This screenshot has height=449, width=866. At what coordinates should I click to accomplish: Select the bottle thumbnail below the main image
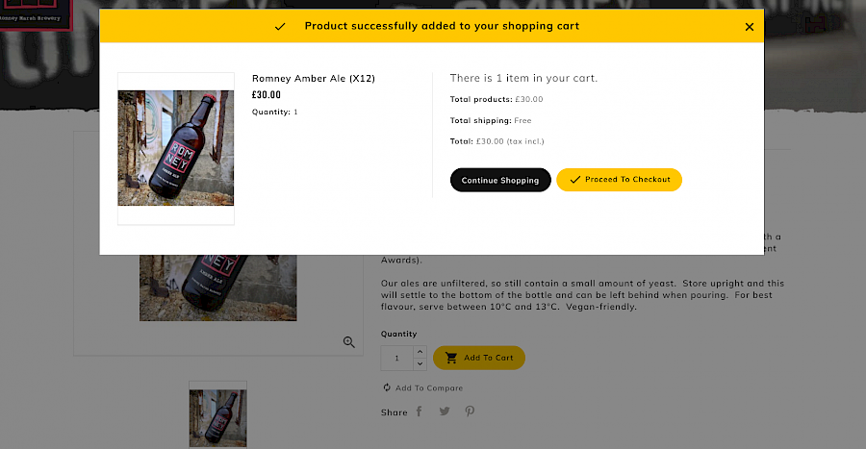[x=218, y=415]
